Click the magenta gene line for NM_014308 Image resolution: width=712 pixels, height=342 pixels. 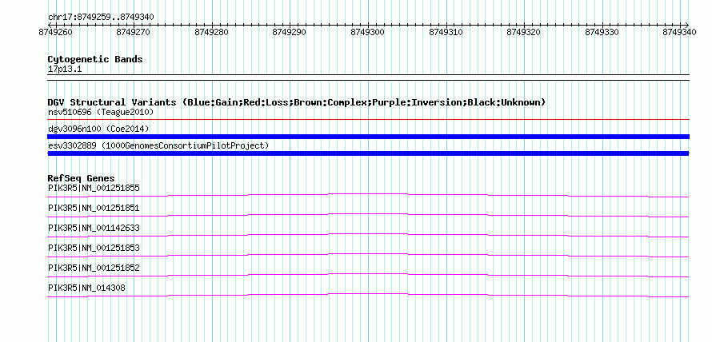(x=368, y=294)
